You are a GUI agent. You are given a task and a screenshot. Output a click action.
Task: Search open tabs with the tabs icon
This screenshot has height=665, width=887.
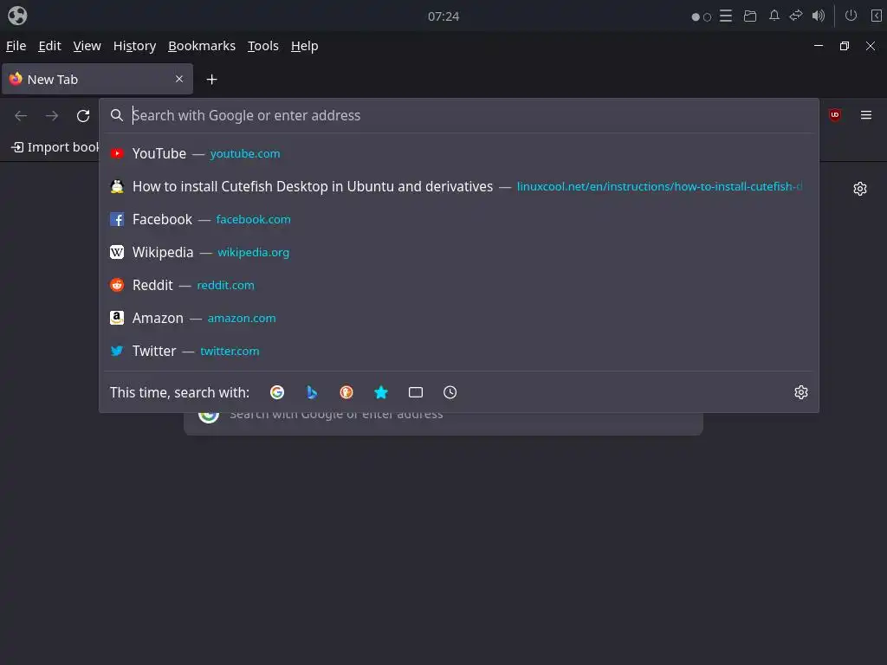(x=416, y=392)
